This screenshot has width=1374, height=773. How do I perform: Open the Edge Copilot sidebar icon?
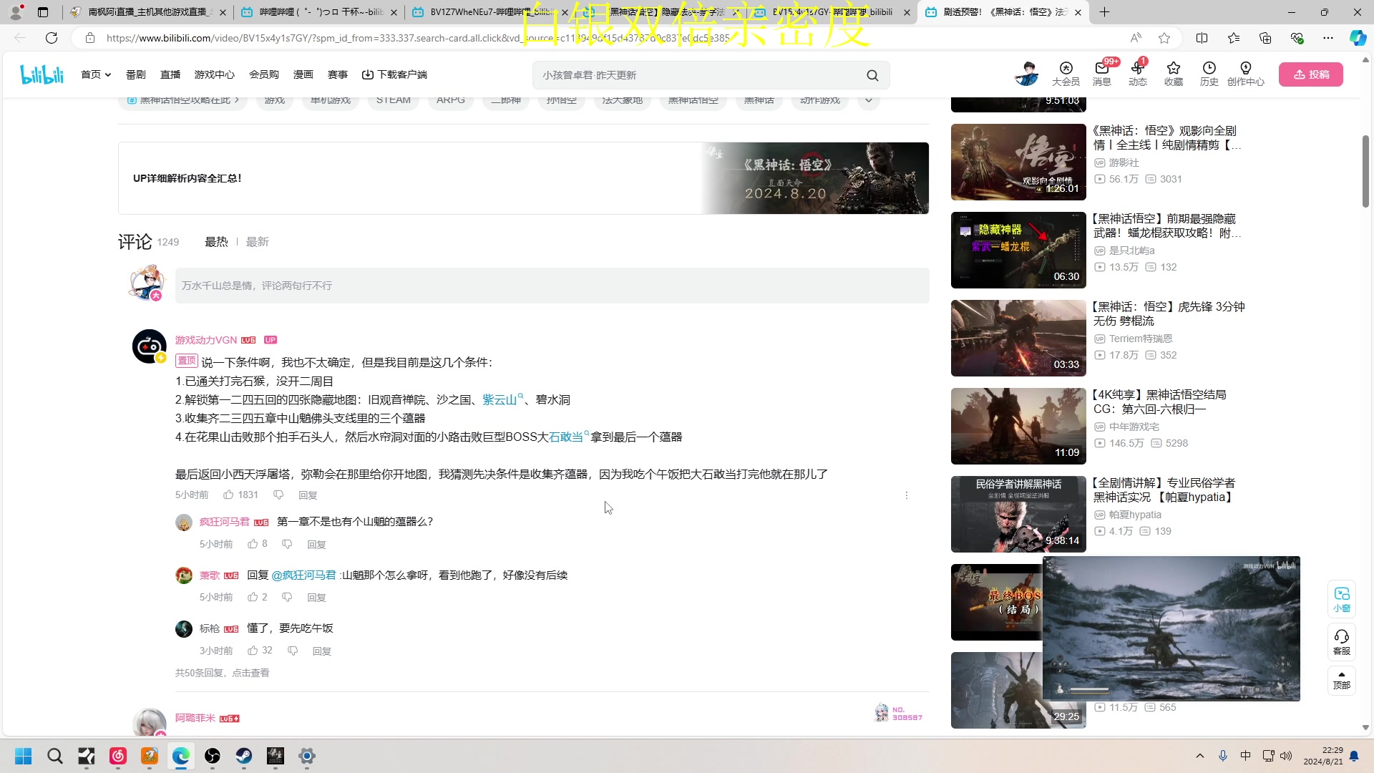tap(1358, 38)
